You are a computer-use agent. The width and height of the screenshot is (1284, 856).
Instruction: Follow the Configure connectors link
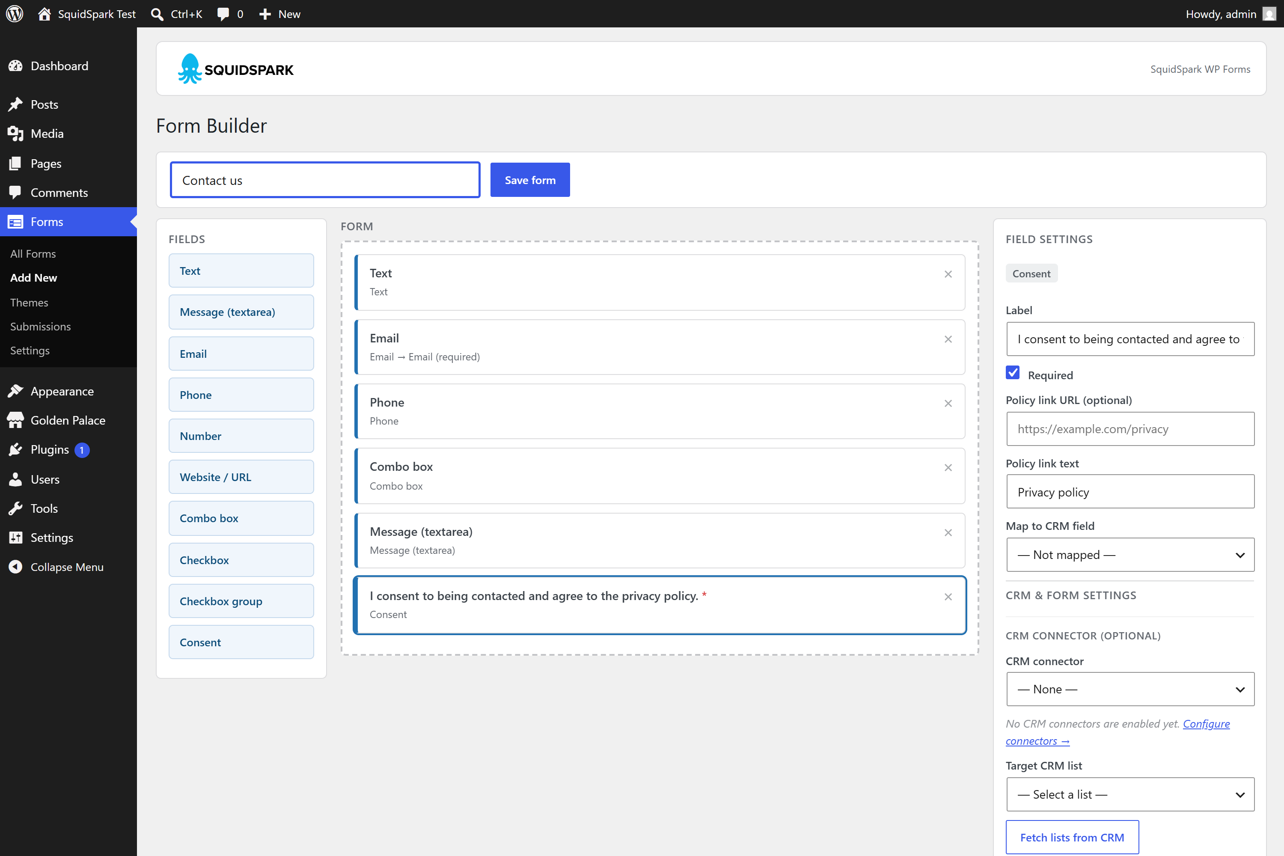click(x=1207, y=723)
